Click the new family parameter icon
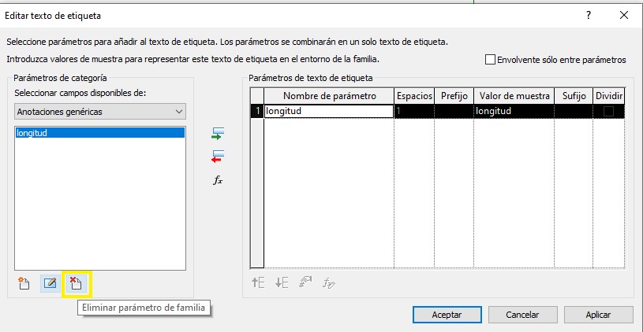Viewport: 643px width, 332px height. 24,283
